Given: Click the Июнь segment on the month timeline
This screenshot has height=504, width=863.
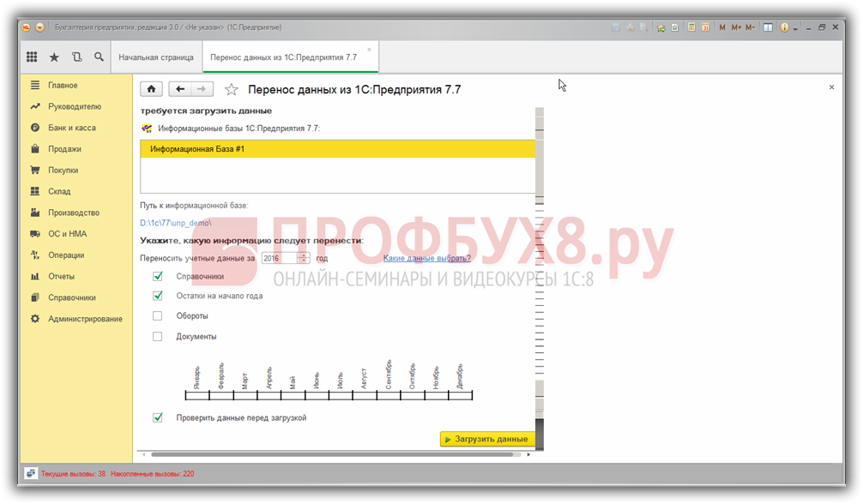Looking at the screenshot, I should click(x=317, y=395).
